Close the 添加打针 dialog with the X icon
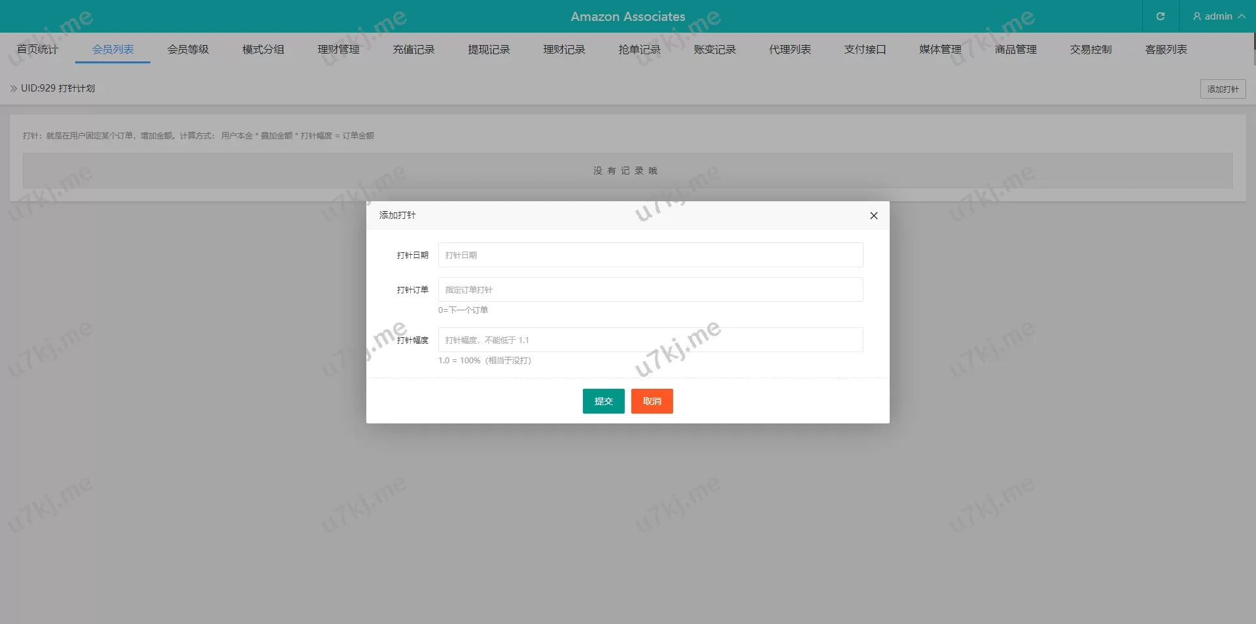This screenshot has width=1256, height=624. pos(873,216)
